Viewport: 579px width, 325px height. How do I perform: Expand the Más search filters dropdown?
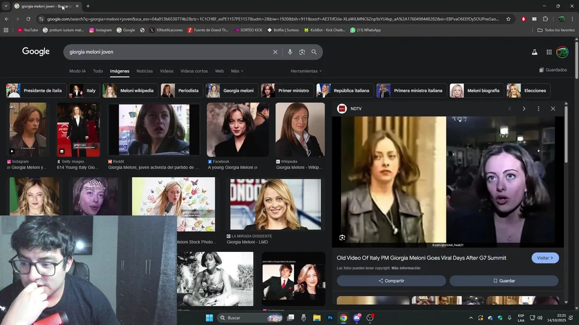click(x=237, y=71)
